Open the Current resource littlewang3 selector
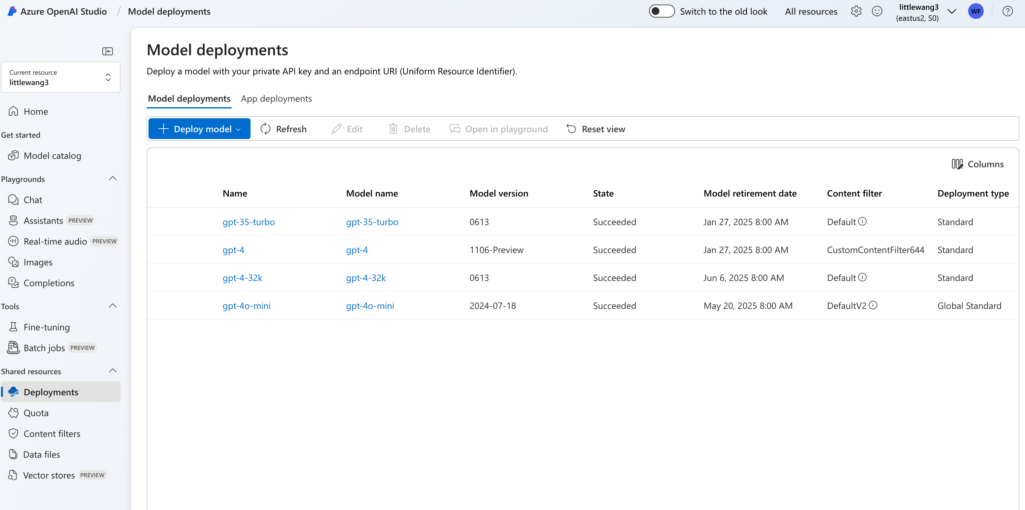 (x=61, y=78)
